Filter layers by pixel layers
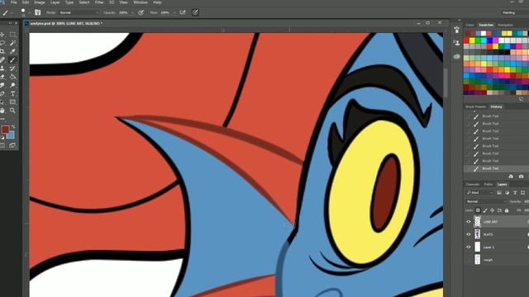529x297 pixels. point(499,192)
